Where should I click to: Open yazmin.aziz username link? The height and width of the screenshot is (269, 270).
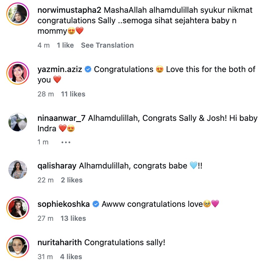click(x=60, y=69)
